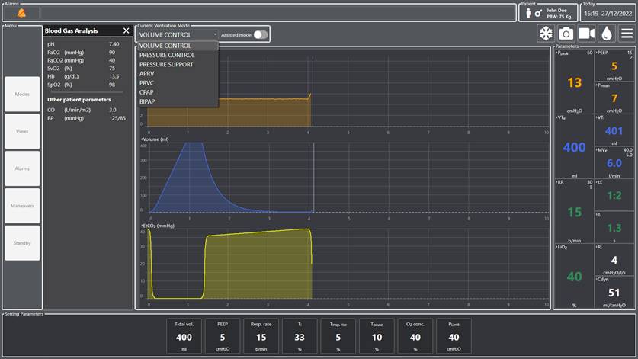Select VOLUME CONTROL from the mode list
The image size is (638, 359).
[178, 46]
